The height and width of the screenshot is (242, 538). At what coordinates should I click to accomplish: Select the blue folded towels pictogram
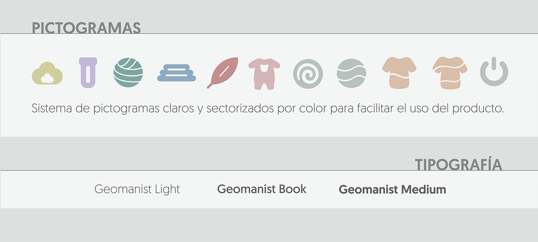pyautogui.click(x=176, y=73)
